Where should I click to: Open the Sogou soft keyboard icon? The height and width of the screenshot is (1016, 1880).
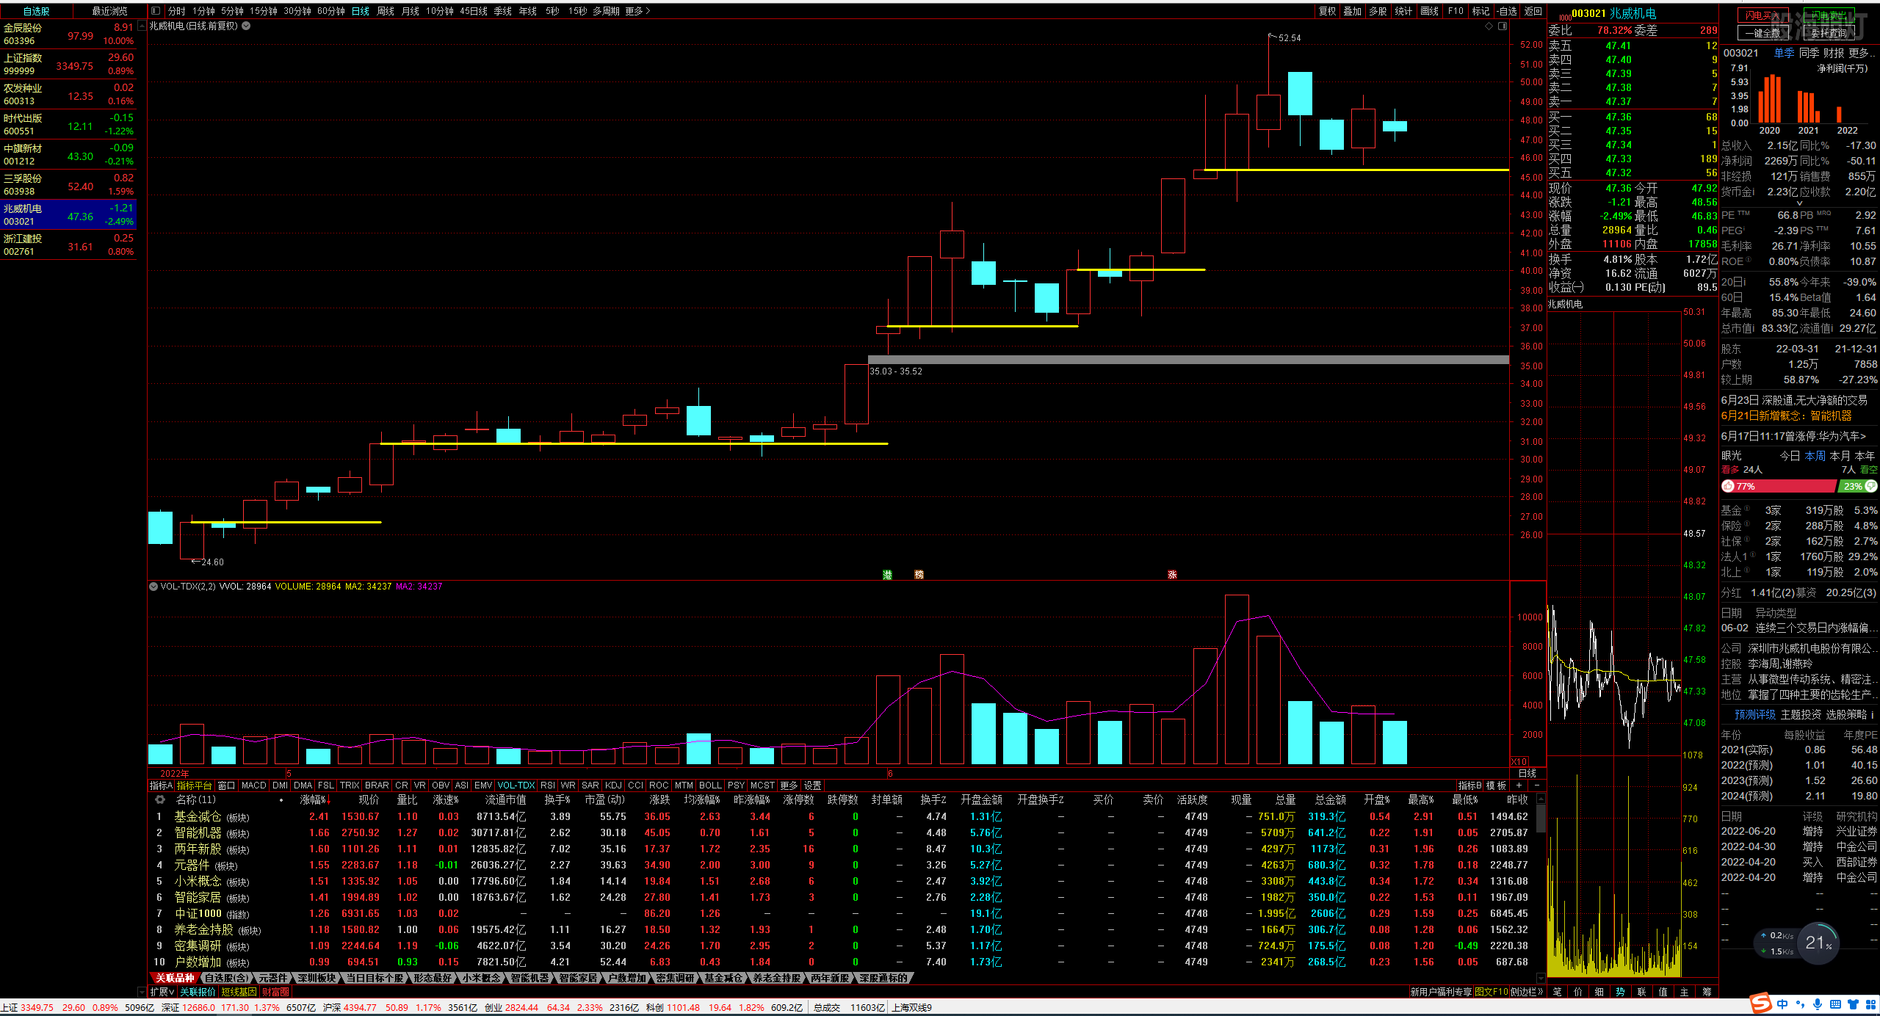pos(1835,1004)
